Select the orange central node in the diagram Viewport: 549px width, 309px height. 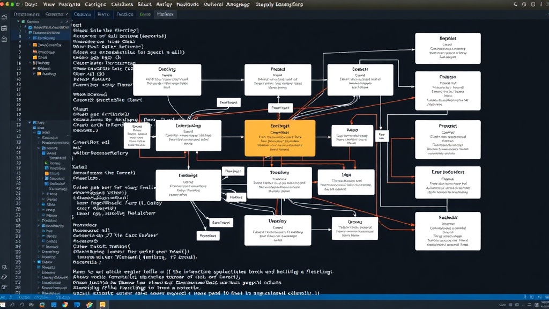click(x=280, y=138)
